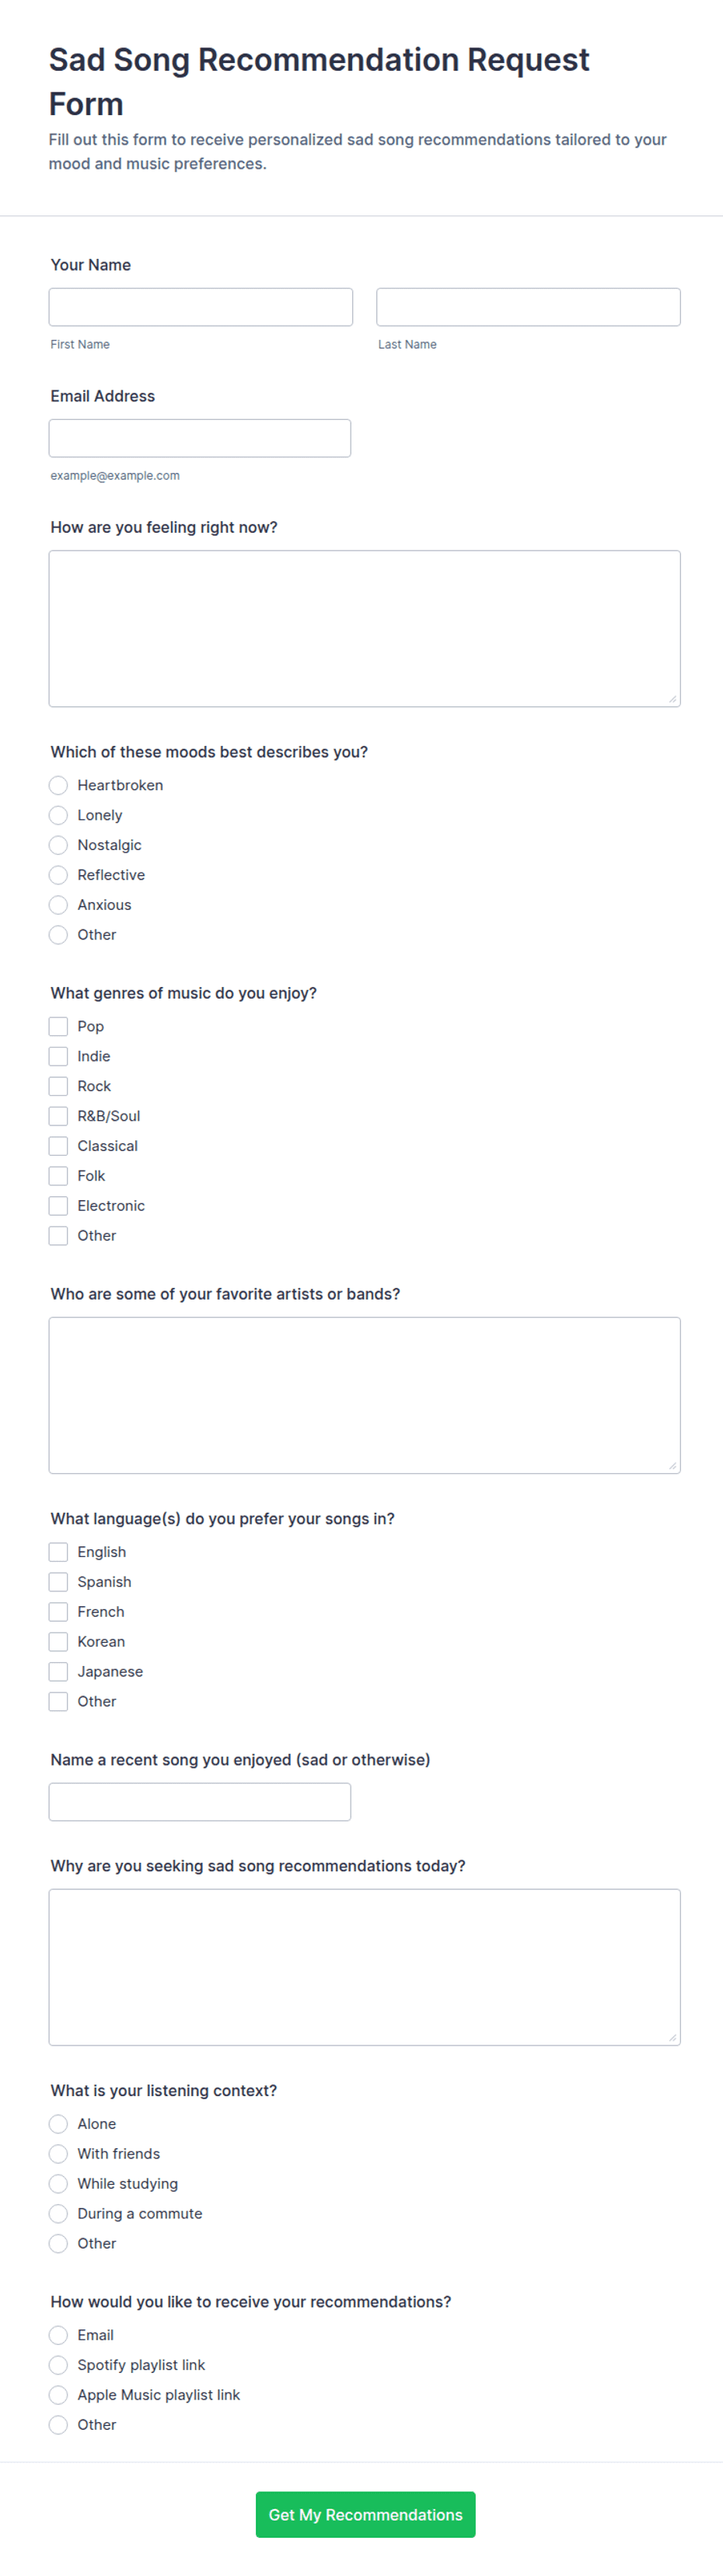723x2576 pixels.
Task: Select Alone as listening context
Action: pos(58,2124)
